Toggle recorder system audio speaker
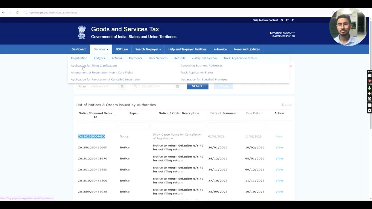 [369, 93]
